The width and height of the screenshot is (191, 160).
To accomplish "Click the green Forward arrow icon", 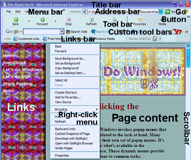I will click(x=42, y=20).
